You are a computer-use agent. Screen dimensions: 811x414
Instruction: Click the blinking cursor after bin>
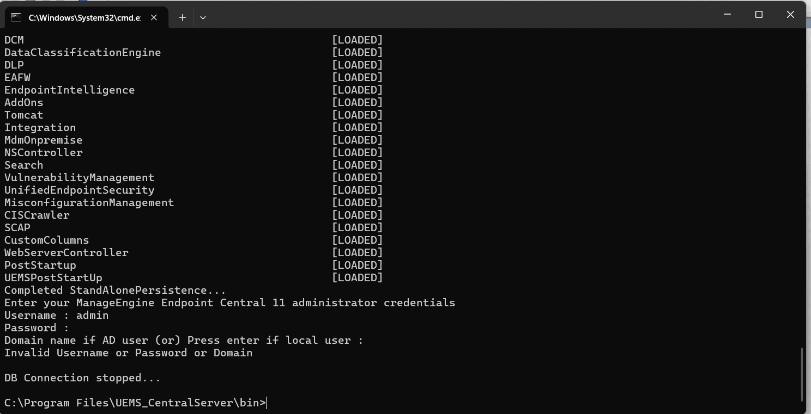click(x=265, y=403)
